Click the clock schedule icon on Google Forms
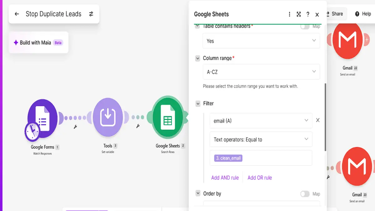The image size is (375, 211). click(32, 131)
